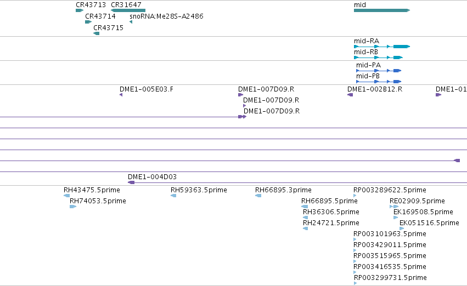The height and width of the screenshot is (286, 467).
Task: Click the mid-RB transcript glyph
Action: point(378,58)
